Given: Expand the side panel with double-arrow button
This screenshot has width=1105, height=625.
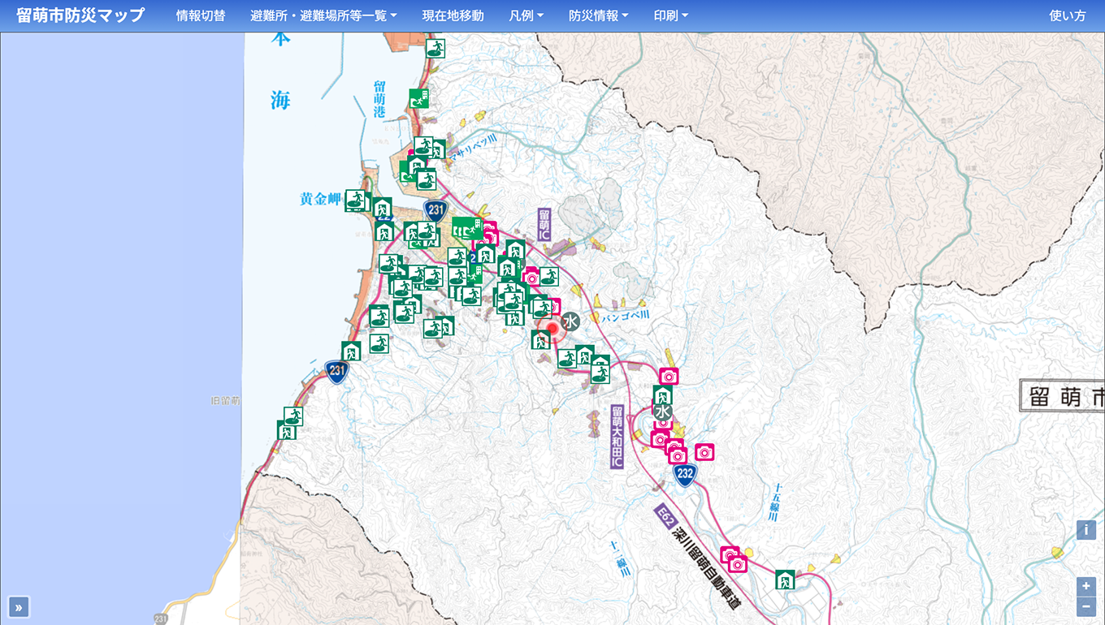Looking at the screenshot, I should click(19, 606).
